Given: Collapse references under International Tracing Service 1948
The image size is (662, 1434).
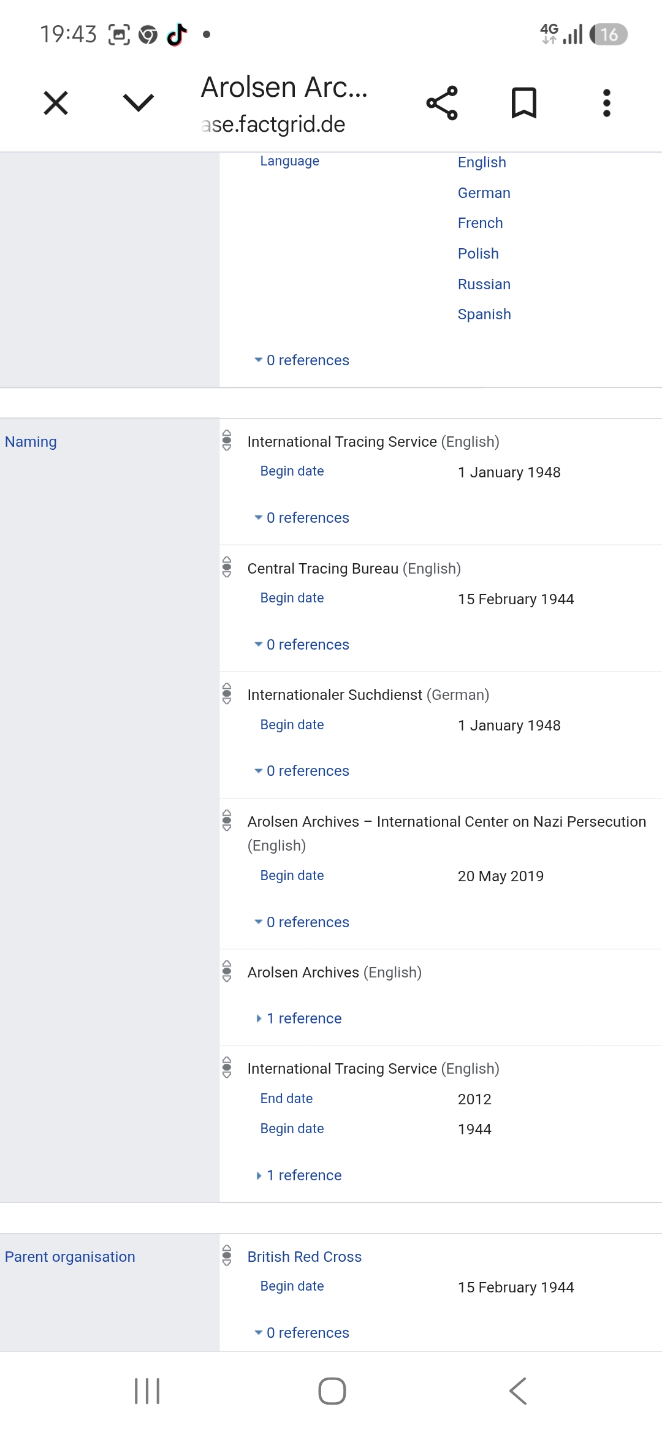Looking at the screenshot, I should point(302,518).
